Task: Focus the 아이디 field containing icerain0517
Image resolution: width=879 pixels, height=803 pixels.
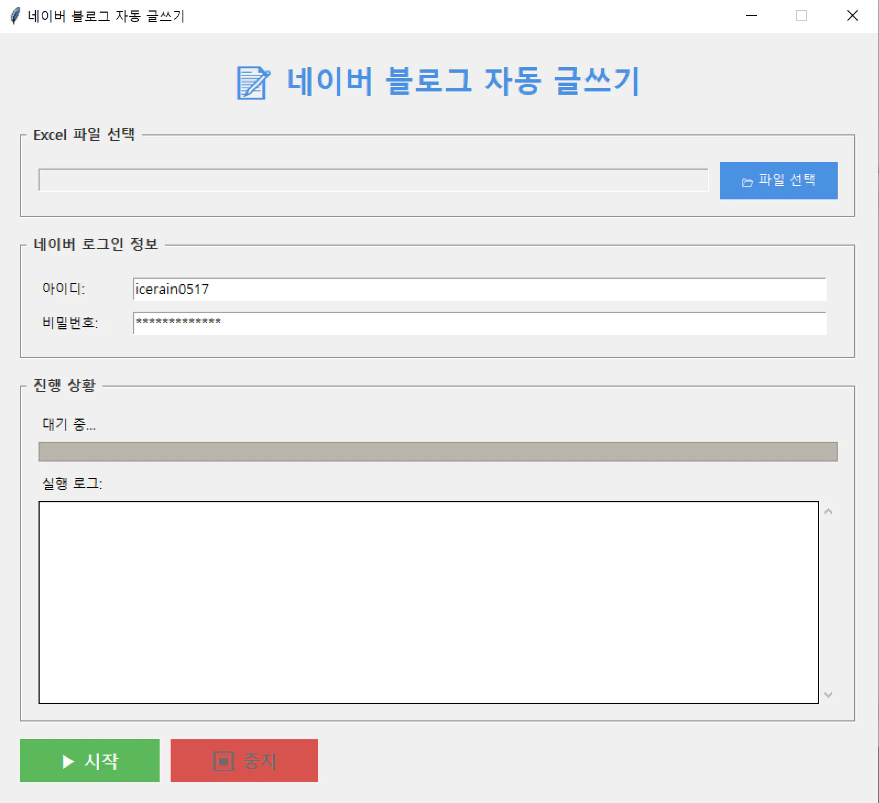Action: (479, 289)
